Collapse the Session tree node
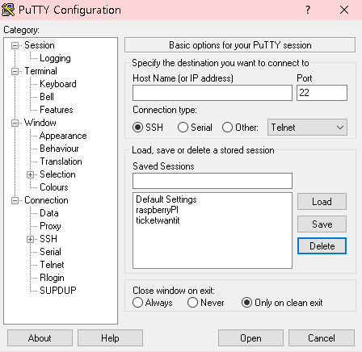Viewport: 362px width, 352px height. [x=15, y=45]
